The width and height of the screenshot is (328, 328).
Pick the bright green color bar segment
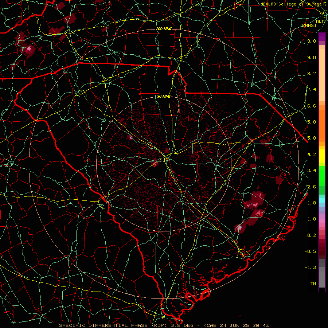click(x=322, y=176)
